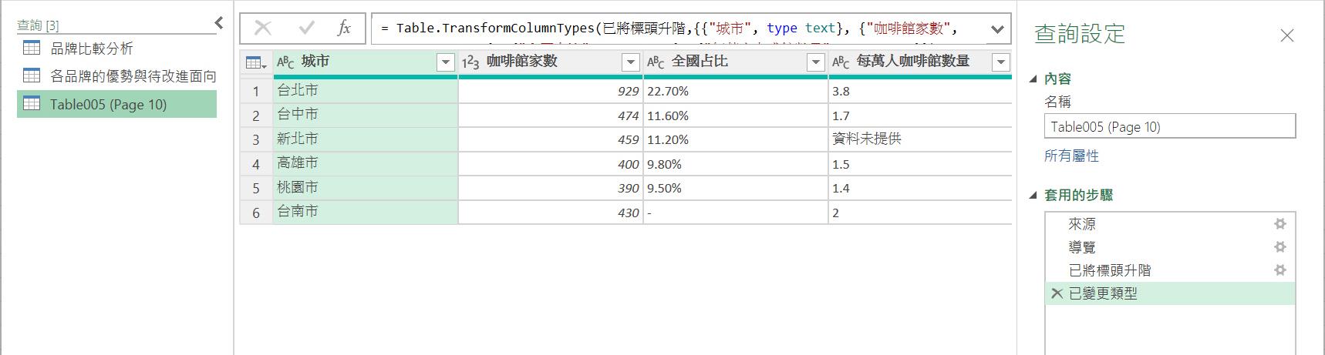Screen dimensions: 1325x355
Task: Open filter dropdown for 城市 column
Action: [x=445, y=62]
